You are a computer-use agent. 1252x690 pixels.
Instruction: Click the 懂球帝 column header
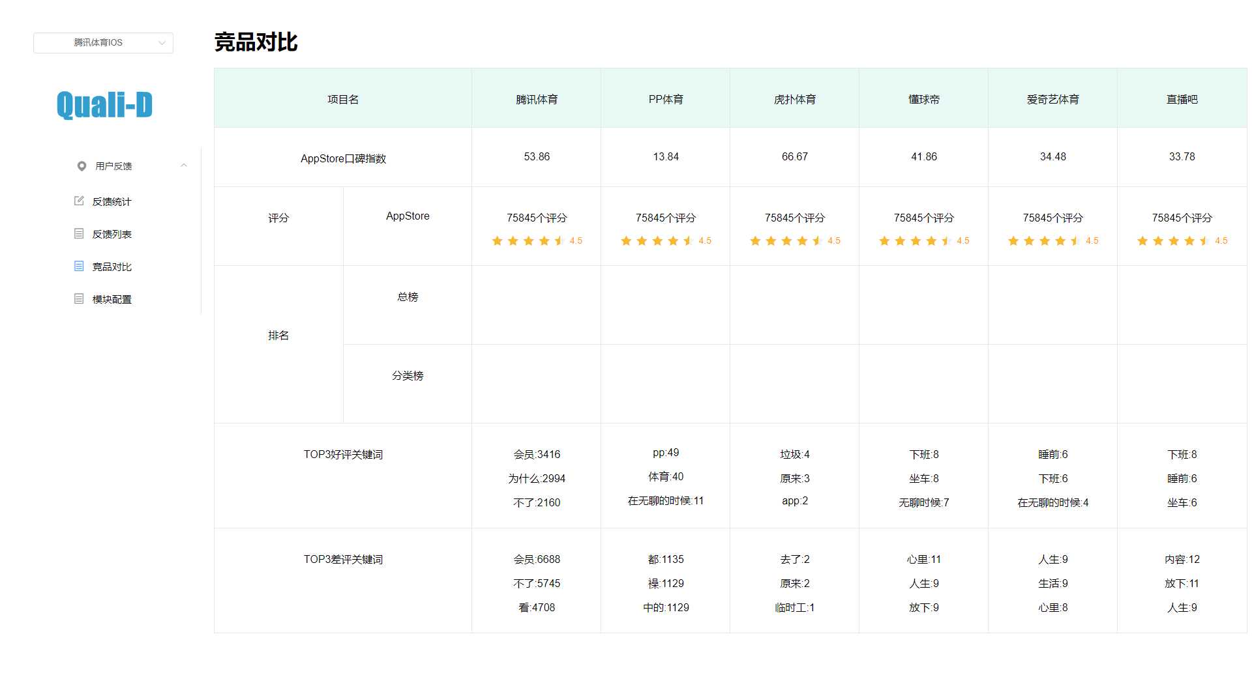tap(923, 99)
